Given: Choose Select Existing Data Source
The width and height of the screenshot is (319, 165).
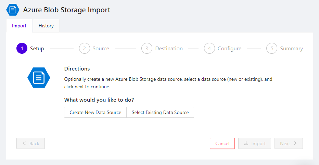Looking at the screenshot, I should click(160, 112).
